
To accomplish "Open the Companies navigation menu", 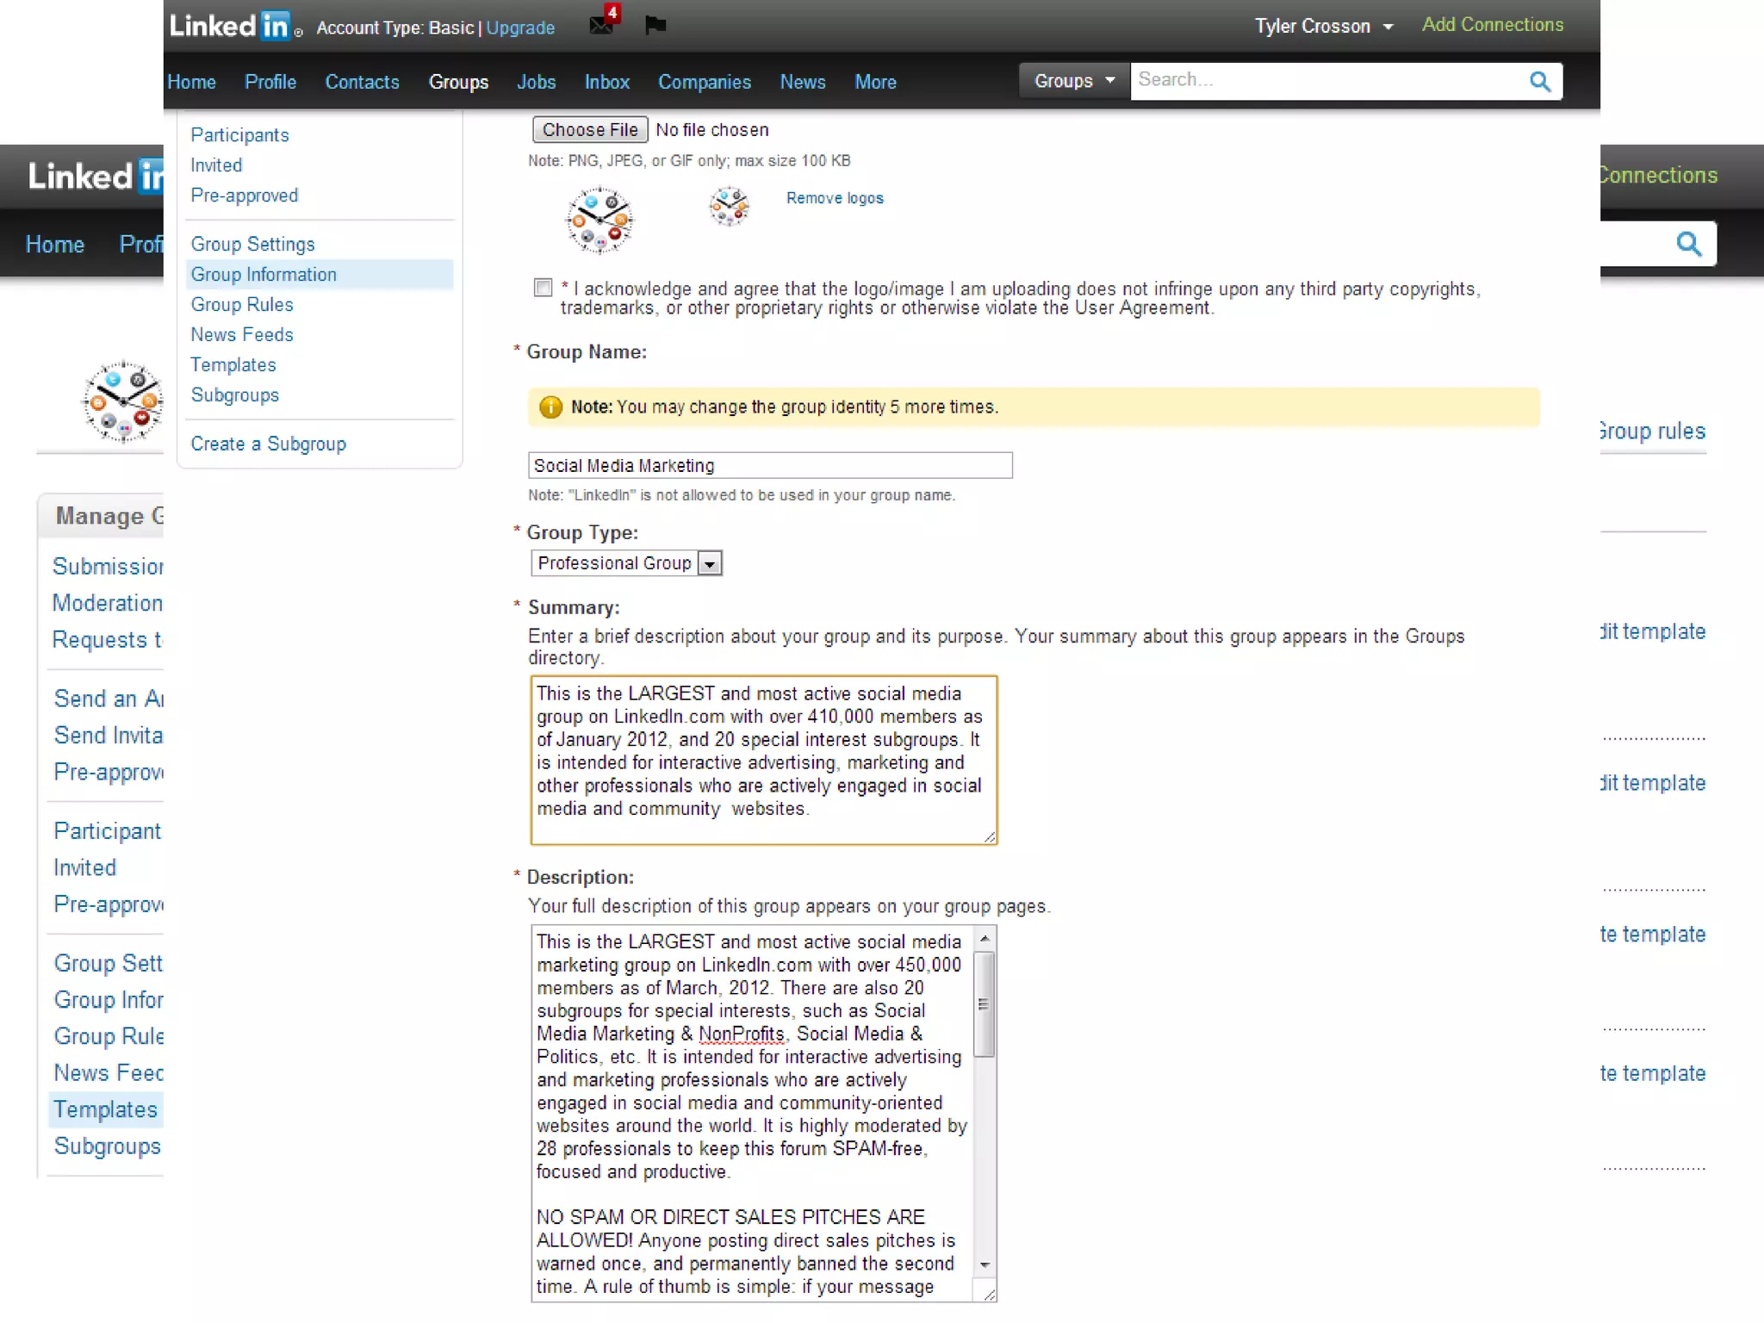I will click(704, 82).
